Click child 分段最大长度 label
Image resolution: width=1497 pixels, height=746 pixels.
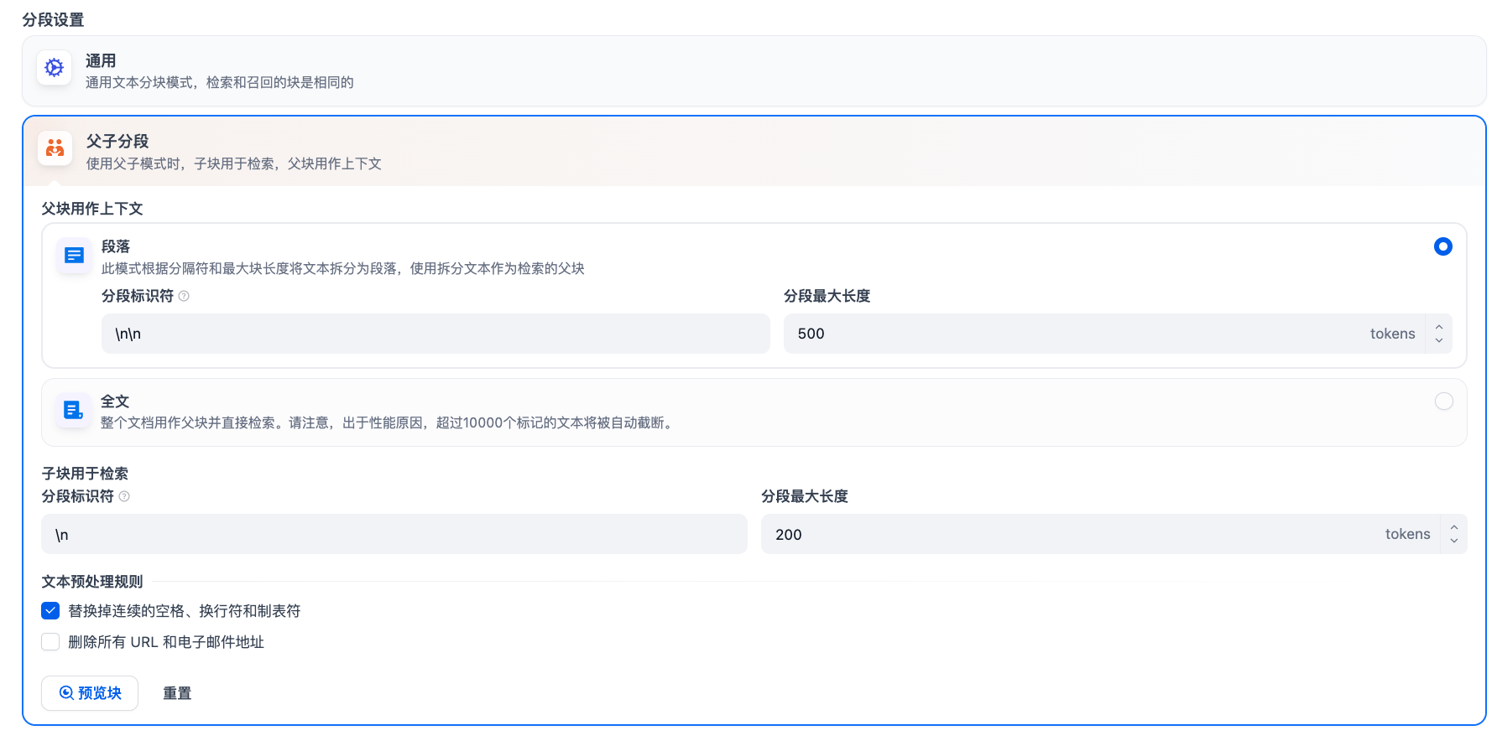[x=805, y=496]
